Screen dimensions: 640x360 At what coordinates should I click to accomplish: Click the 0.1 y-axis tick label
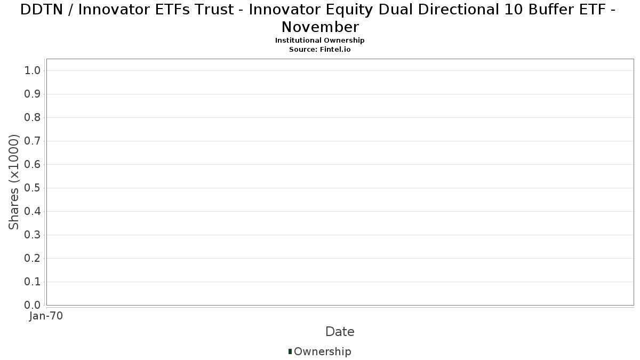click(33, 282)
